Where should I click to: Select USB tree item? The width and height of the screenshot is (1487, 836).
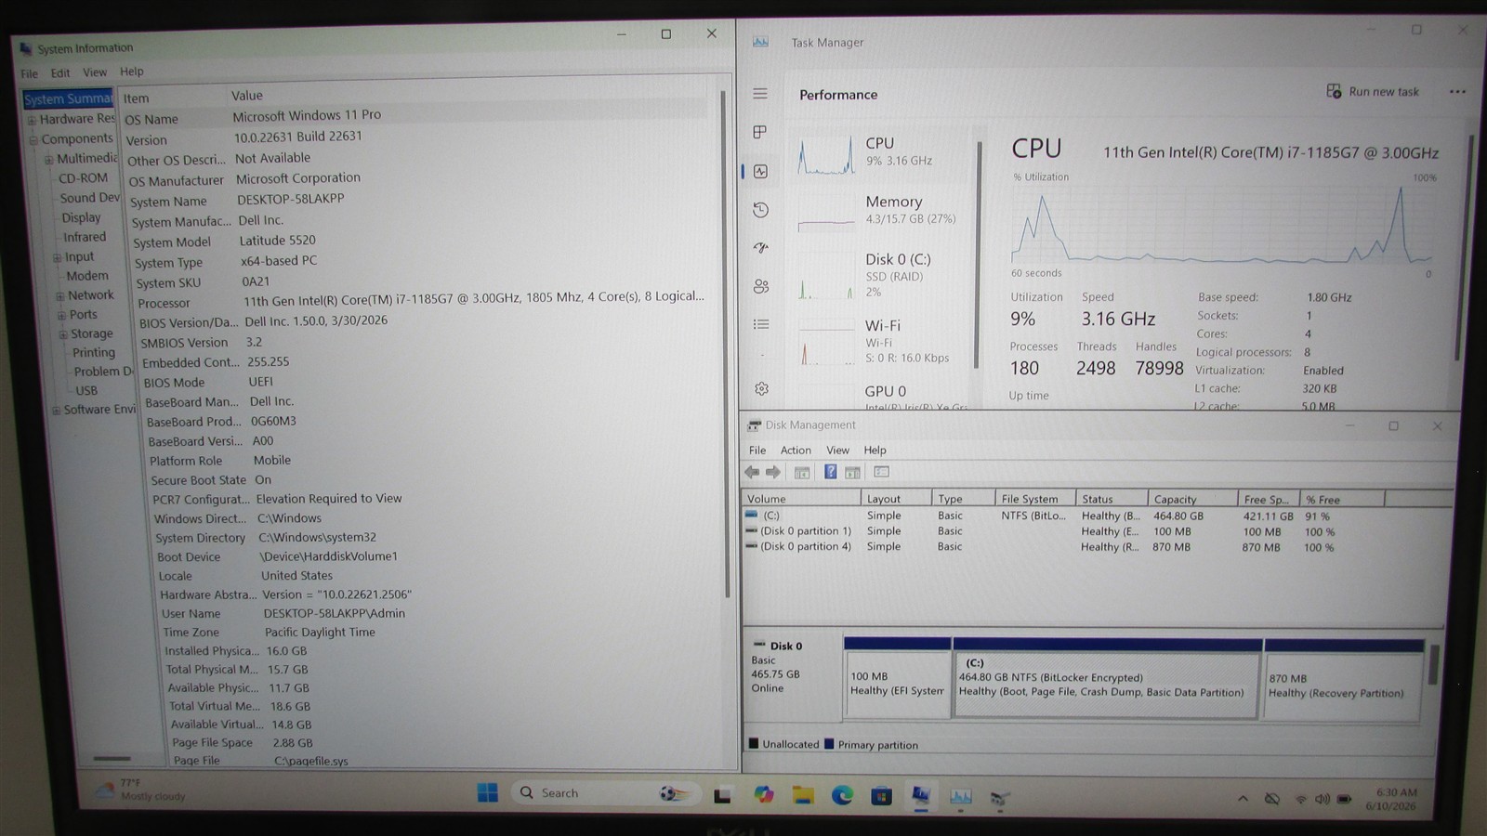click(x=86, y=390)
